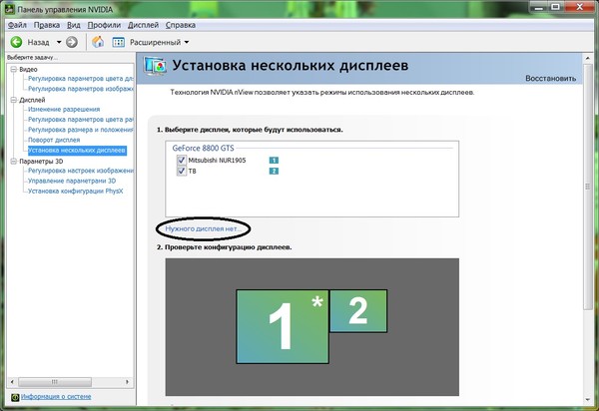
Task: Open the Back history dropdown arrow
Action: pos(59,42)
